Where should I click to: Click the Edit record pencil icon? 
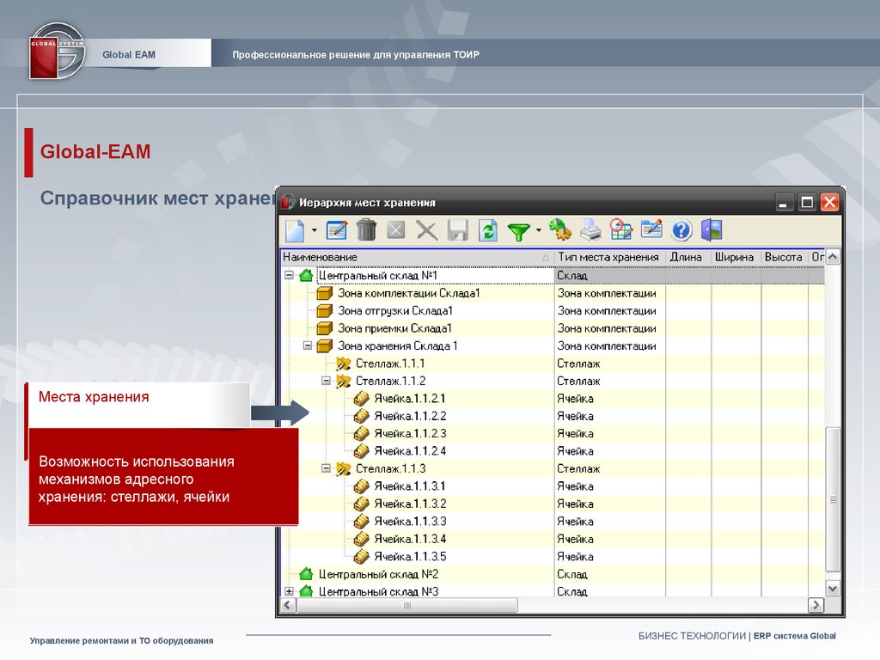(337, 230)
